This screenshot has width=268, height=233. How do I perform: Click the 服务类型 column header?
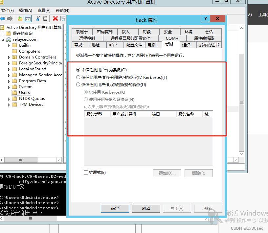98,114
